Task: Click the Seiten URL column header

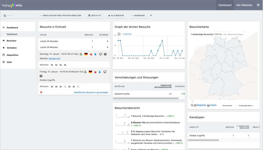Action: pos(120,86)
